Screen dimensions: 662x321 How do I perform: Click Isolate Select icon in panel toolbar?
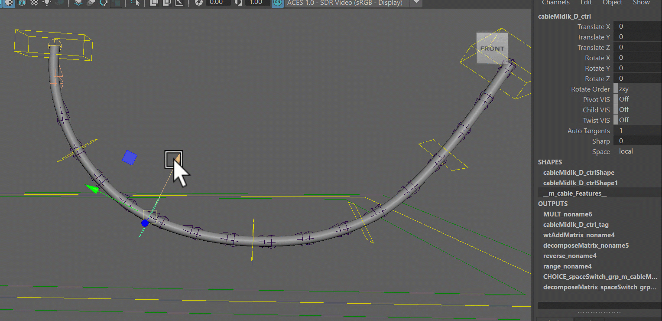click(136, 3)
